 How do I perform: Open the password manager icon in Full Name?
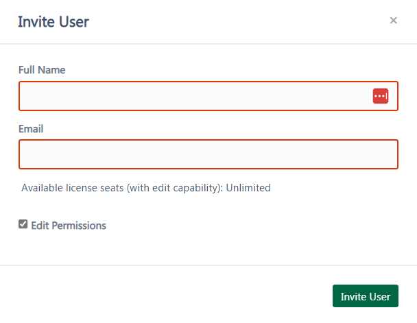coord(380,96)
